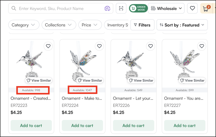Click the camera image search icon

(x=107, y=8)
